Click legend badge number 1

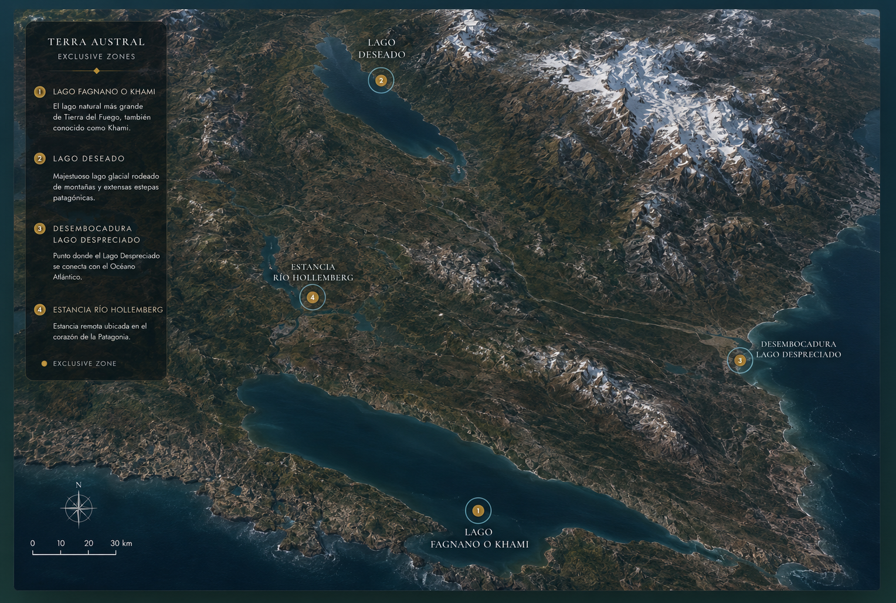[40, 92]
